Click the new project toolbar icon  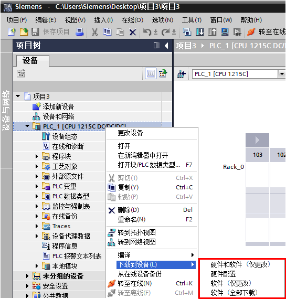click(12, 31)
